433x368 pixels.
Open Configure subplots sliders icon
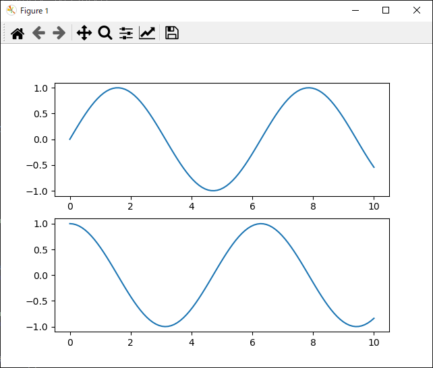tap(126, 33)
